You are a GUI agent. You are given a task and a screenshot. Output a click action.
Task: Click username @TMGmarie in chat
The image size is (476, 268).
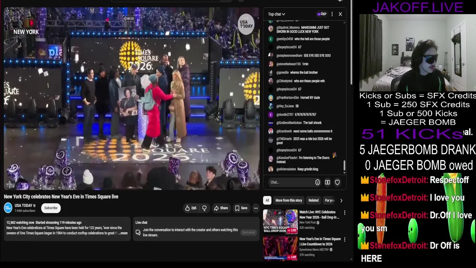[x=284, y=139]
